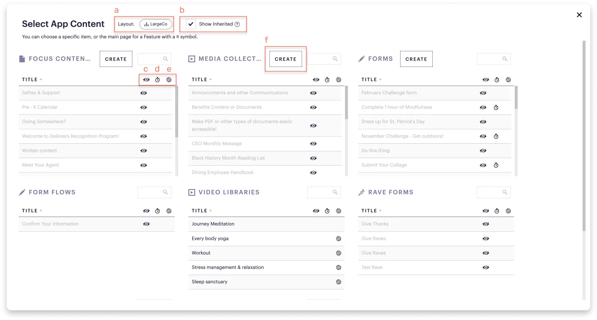The image size is (597, 320).
Task: Open the LargeCo layout selector
Action: [x=156, y=24]
